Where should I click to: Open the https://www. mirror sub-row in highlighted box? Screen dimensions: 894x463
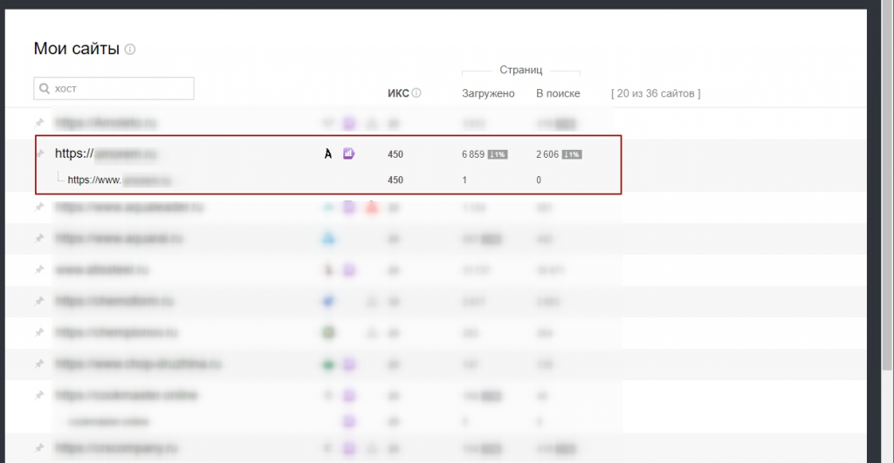[x=120, y=180]
